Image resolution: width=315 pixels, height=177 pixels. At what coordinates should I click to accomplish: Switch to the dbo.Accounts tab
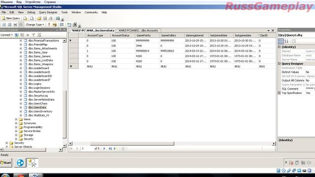point(138,30)
